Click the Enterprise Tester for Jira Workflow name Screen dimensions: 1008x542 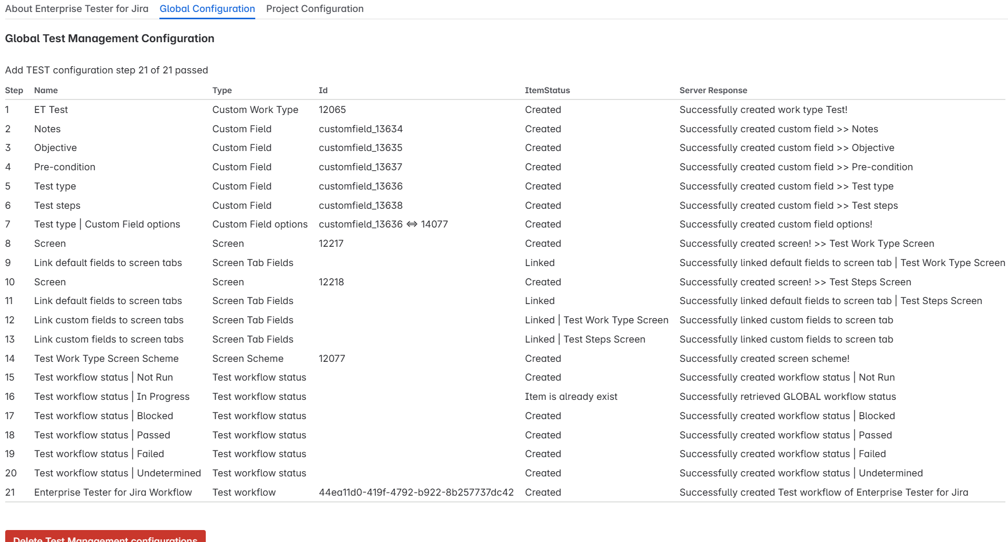(113, 493)
